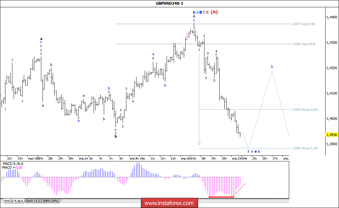Click the 12ч date on time axis
339x208 pixels.
(x=163, y=158)
